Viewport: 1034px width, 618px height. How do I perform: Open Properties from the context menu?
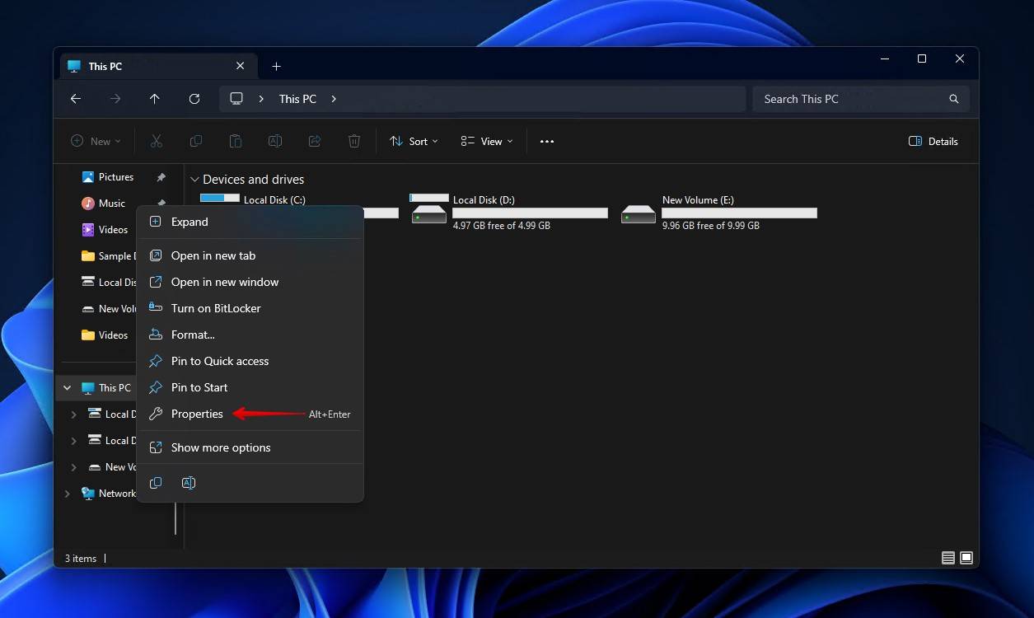(250, 414)
